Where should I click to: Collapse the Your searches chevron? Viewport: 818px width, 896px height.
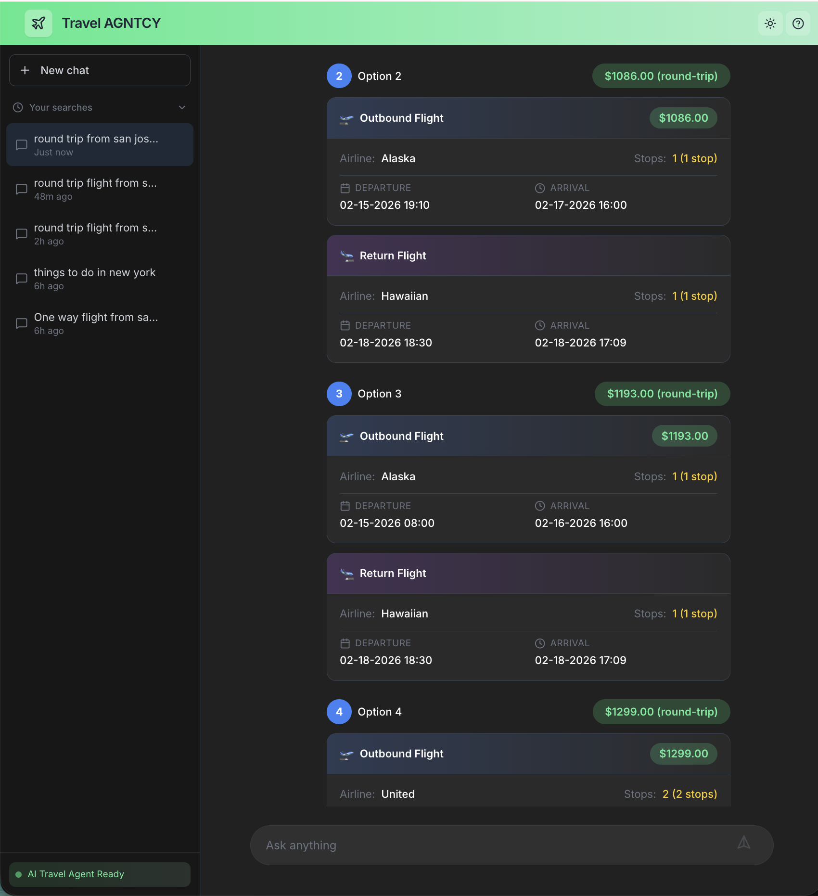coord(182,107)
